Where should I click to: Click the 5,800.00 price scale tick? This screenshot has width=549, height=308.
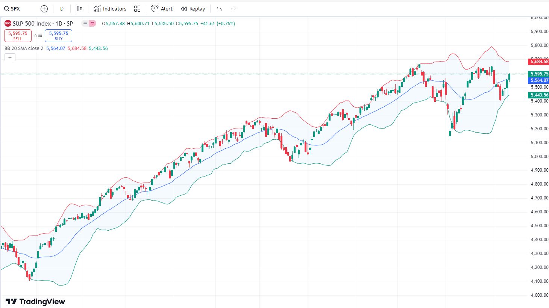pos(540,45)
